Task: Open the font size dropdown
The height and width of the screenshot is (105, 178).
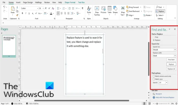Action: [x=43, y=8]
